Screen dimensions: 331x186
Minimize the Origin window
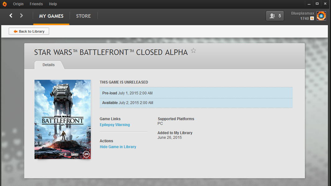(309, 4)
